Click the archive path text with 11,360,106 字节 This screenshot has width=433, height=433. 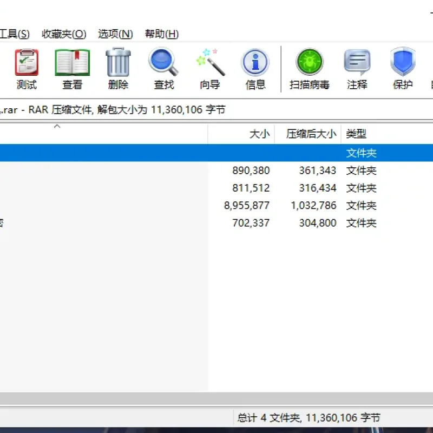pyautogui.click(x=113, y=110)
